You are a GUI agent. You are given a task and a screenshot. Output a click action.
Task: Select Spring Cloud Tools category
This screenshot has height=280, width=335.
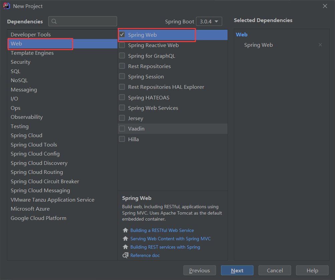(62, 145)
